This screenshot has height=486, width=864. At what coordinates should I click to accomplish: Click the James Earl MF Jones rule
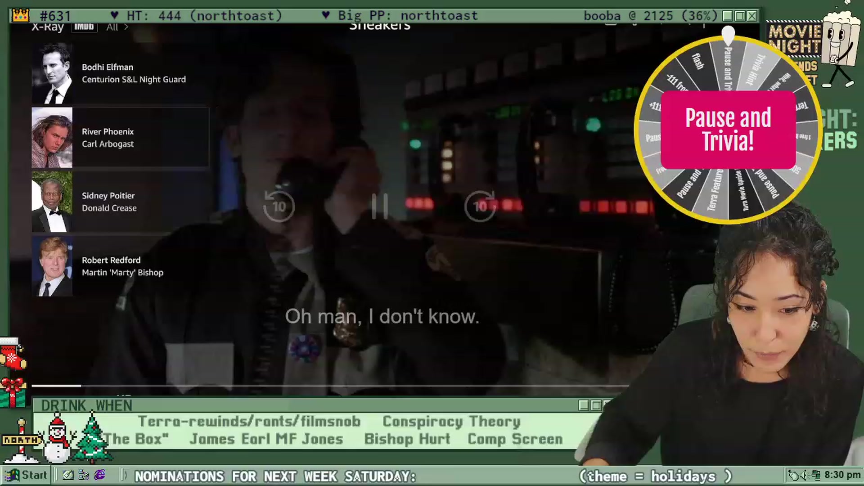tap(266, 439)
